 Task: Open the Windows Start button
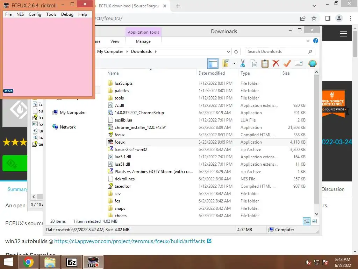8,262
